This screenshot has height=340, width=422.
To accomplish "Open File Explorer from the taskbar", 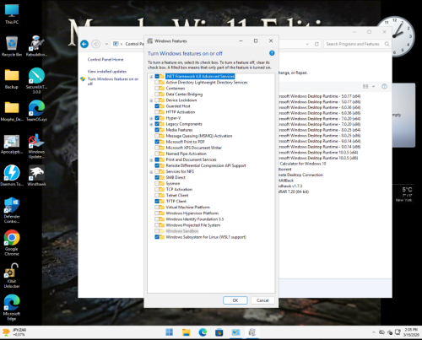I will click(186, 332).
